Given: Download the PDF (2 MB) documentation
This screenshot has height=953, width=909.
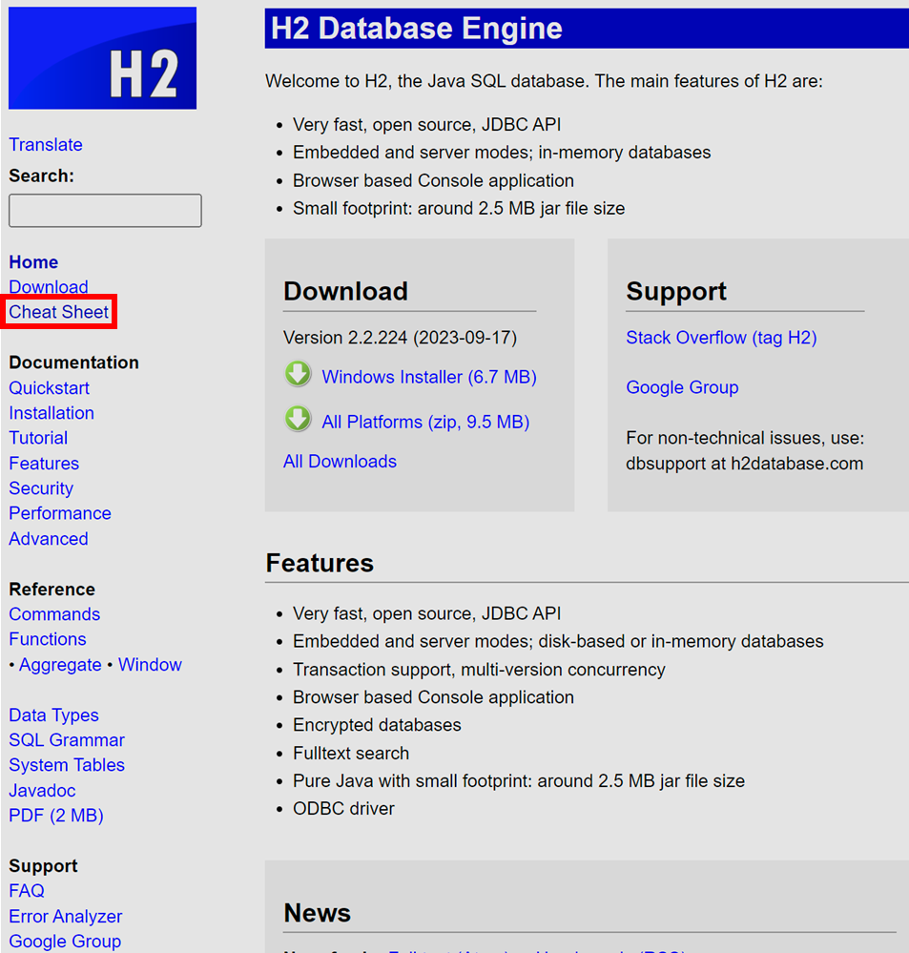Looking at the screenshot, I should pyautogui.click(x=56, y=816).
